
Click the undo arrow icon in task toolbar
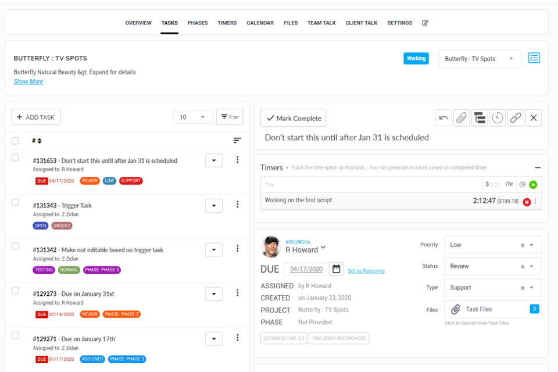443,118
